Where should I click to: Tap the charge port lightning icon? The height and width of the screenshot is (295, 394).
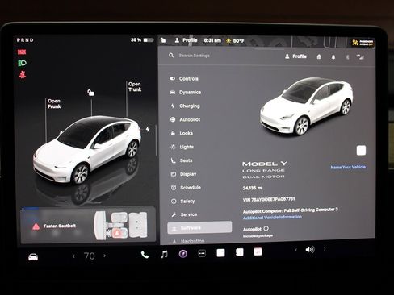click(x=148, y=129)
